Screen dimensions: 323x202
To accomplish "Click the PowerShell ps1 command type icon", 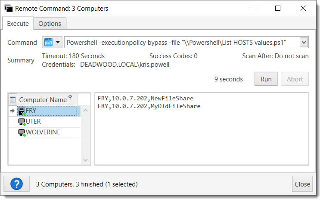I will pyautogui.click(x=48, y=42).
